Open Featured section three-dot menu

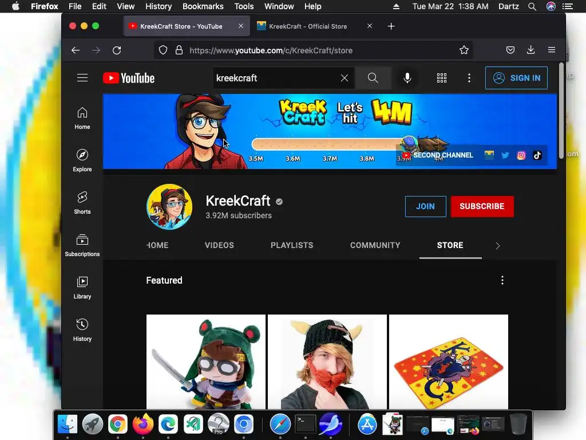point(502,280)
